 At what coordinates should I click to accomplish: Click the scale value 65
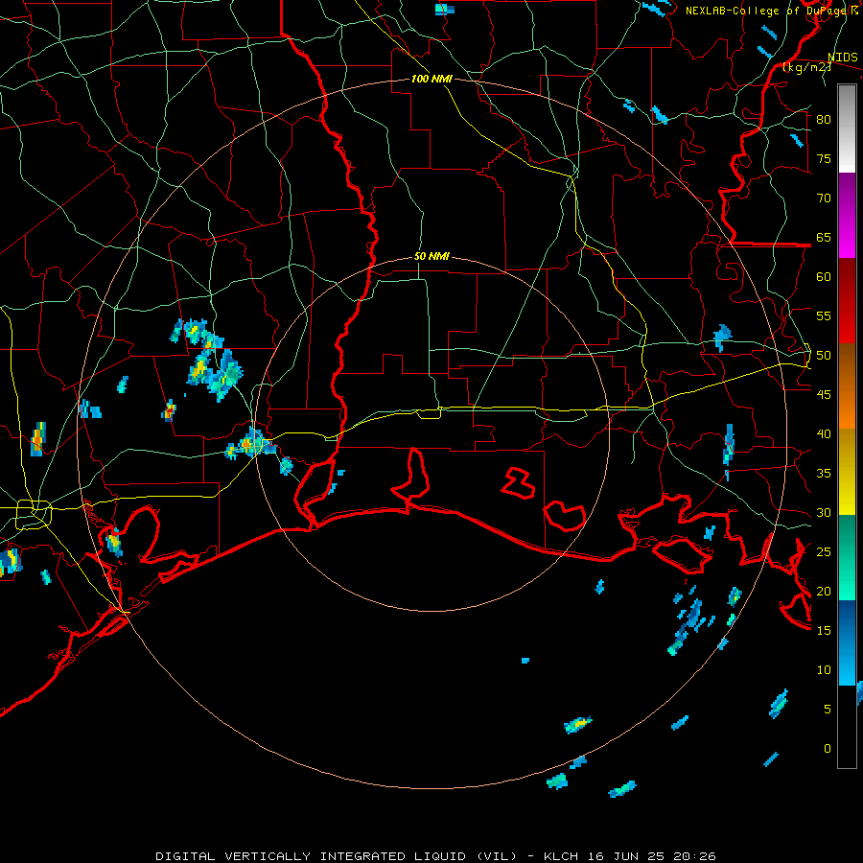[824, 237]
